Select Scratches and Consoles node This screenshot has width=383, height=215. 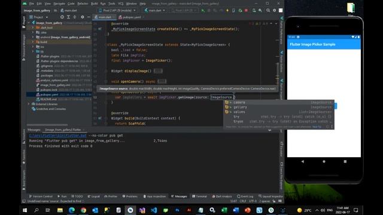(x=49, y=109)
